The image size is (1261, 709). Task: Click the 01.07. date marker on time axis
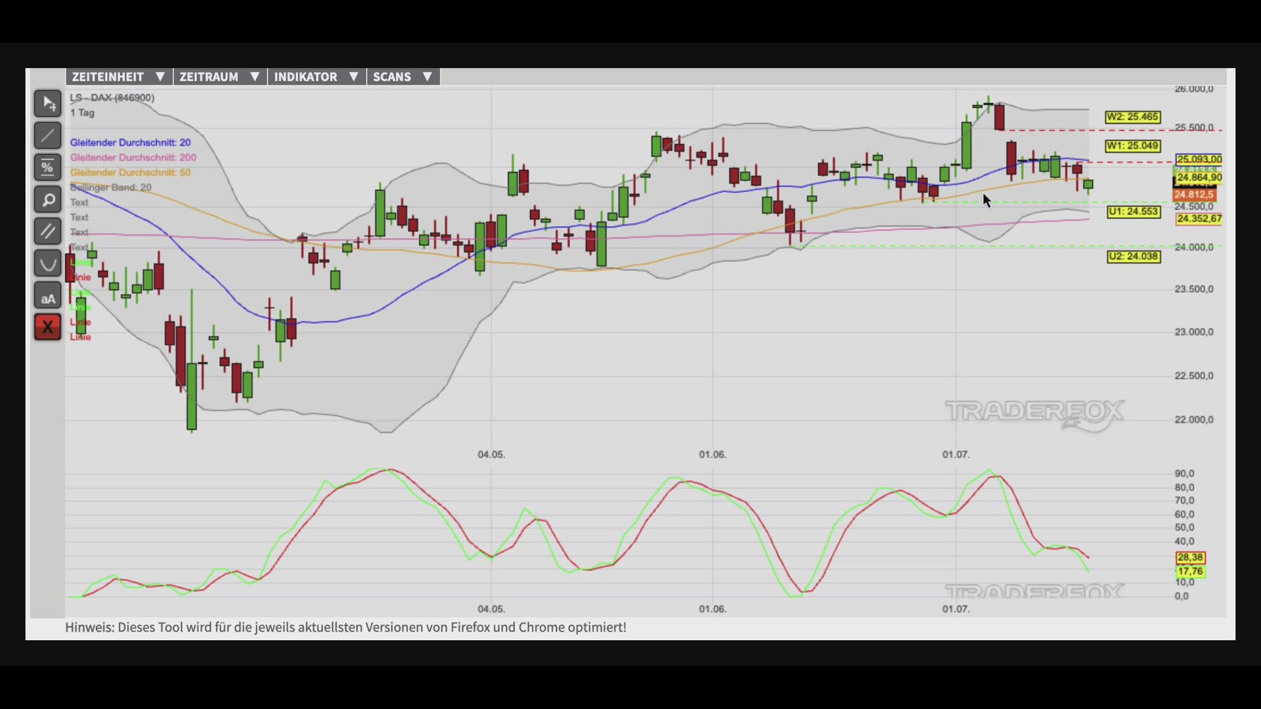(x=956, y=454)
